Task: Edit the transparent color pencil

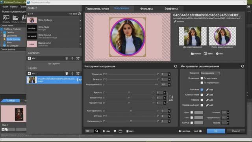Action: tap(209, 105)
